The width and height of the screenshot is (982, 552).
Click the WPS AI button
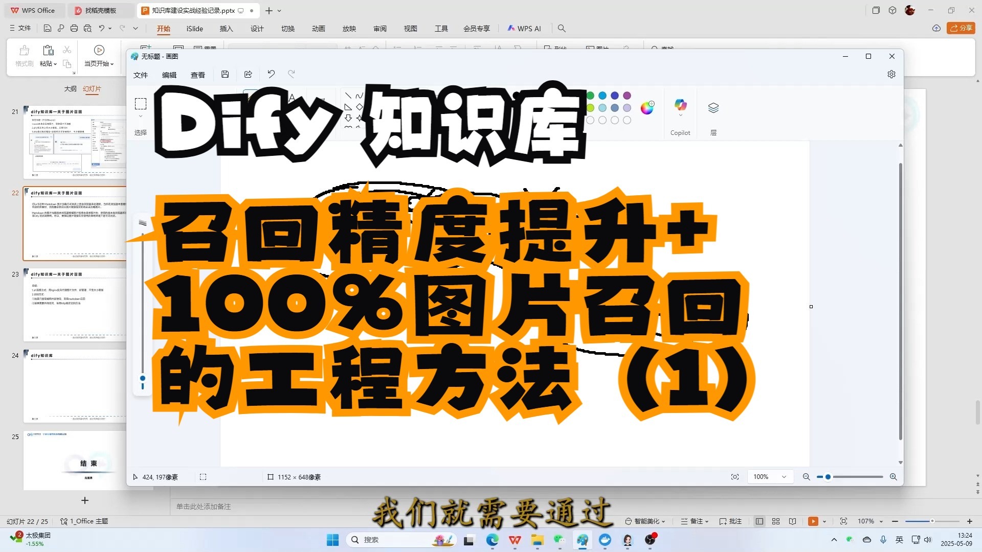pyautogui.click(x=524, y=29)
